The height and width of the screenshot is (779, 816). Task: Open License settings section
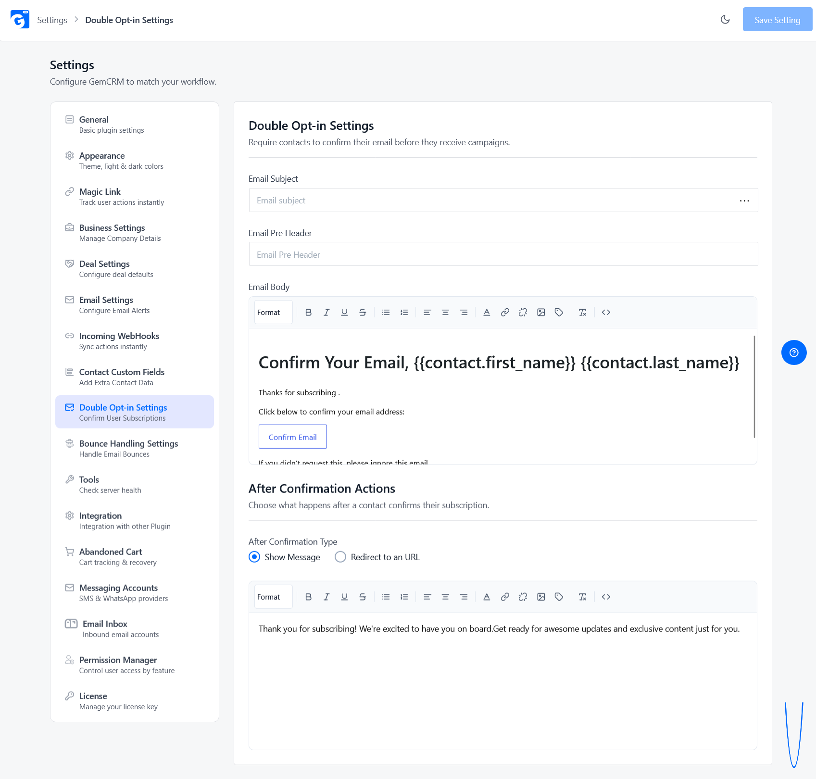coord(135,701)
